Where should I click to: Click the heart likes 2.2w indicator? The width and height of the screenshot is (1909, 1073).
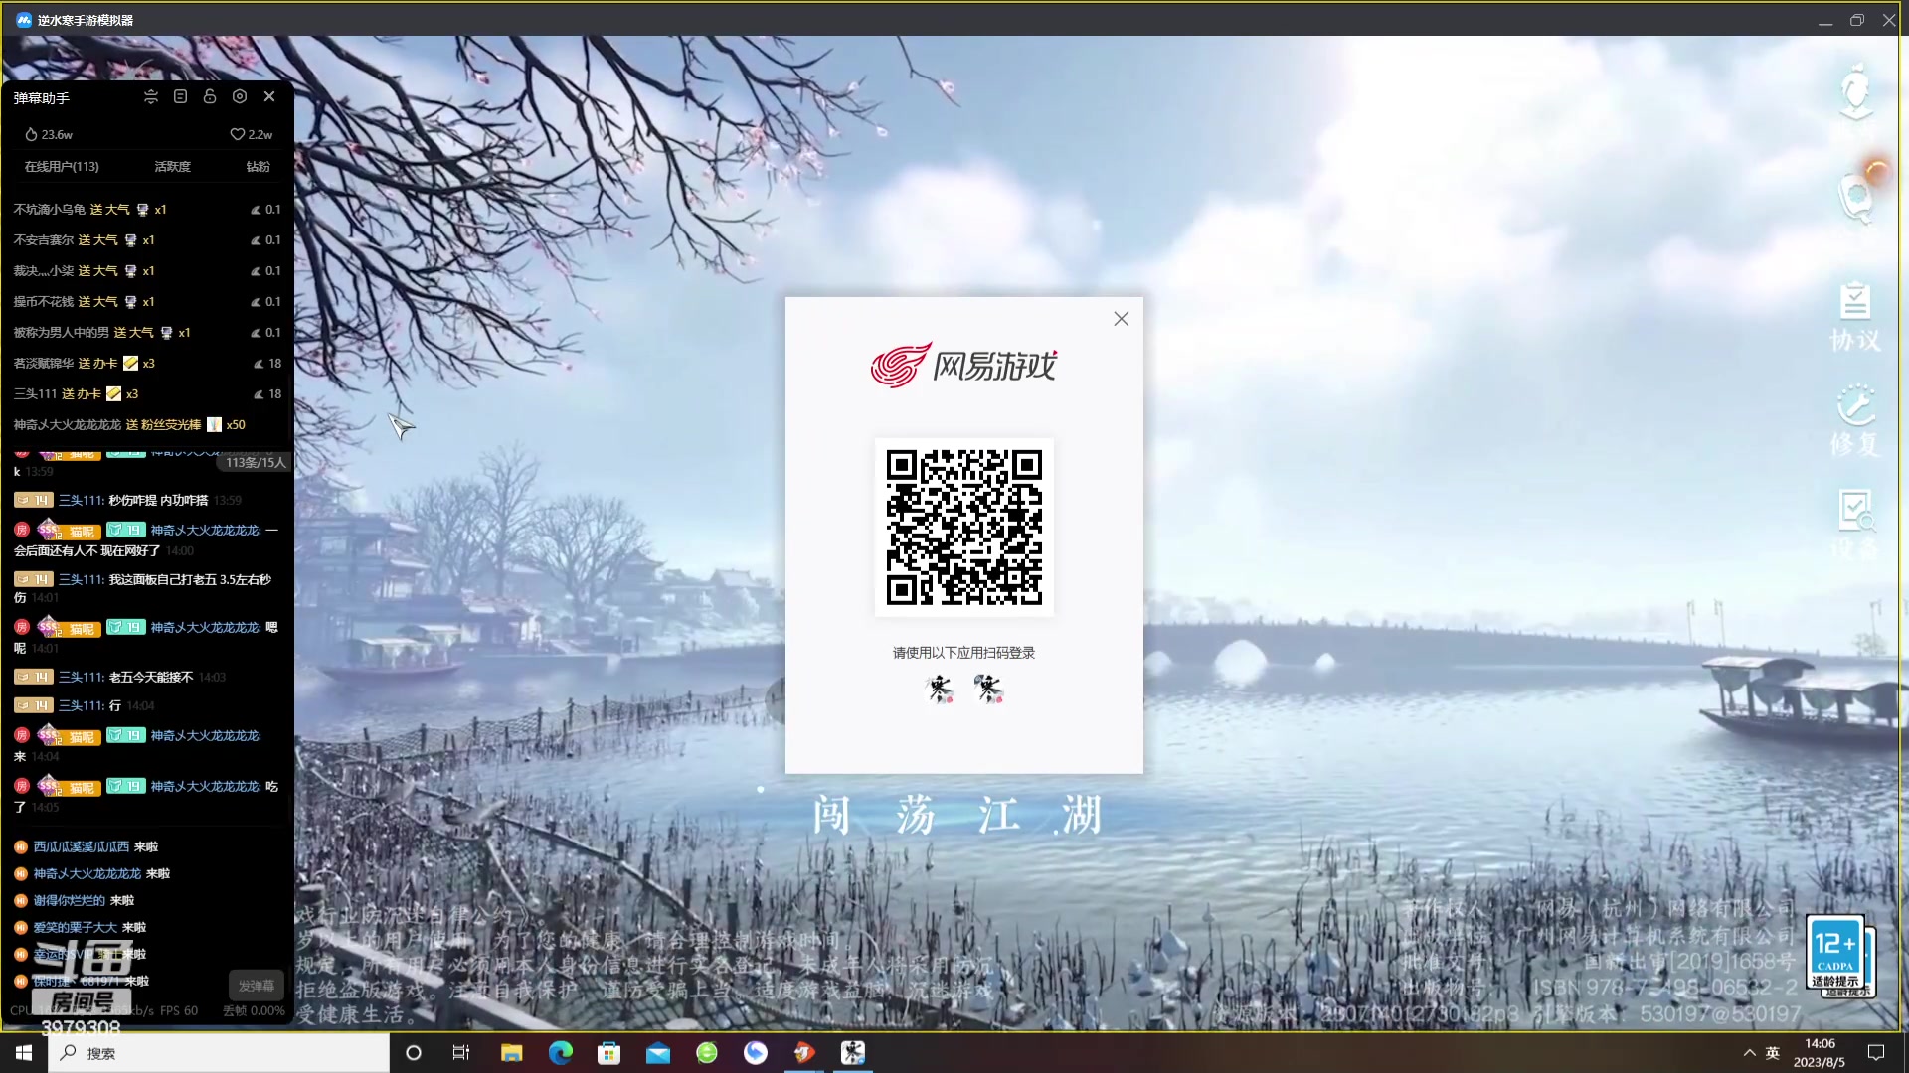click(x=251, y=134)
